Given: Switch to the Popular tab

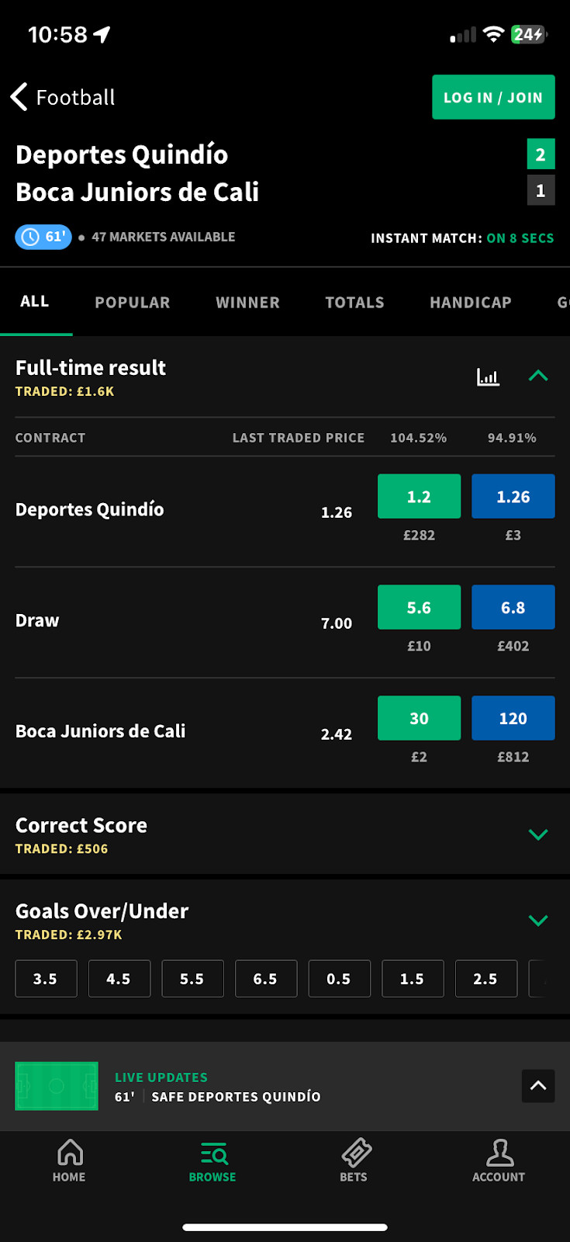Looking at the screenshot, I should pyautogui.click(x=132, y=303).
